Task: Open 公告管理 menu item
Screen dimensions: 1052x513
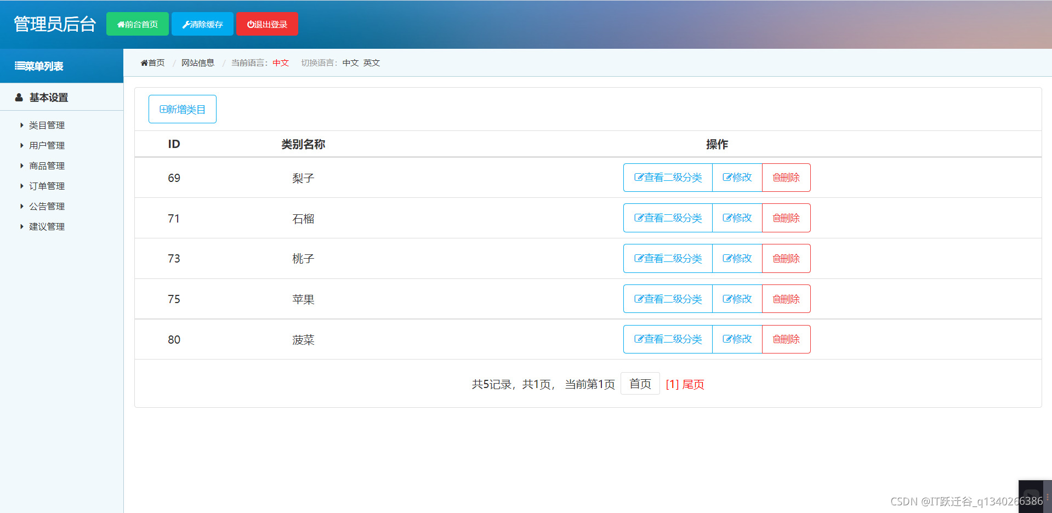Action: 47,207
